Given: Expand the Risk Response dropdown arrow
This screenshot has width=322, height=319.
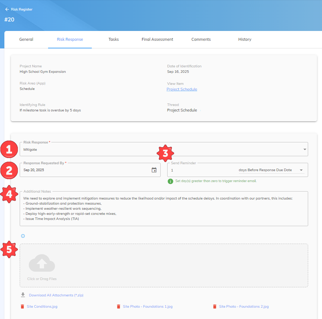Looking at the screenshot, I should [305, 149].
